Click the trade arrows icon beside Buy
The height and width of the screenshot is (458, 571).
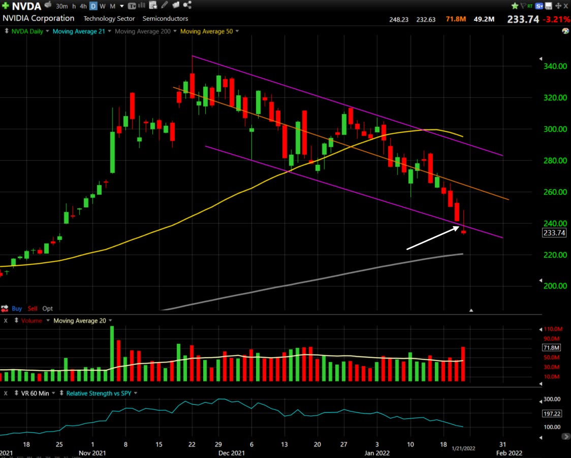(x=5, y=308)
